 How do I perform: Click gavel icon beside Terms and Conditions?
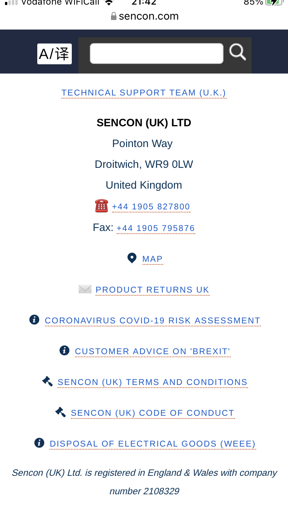(48, 382)
